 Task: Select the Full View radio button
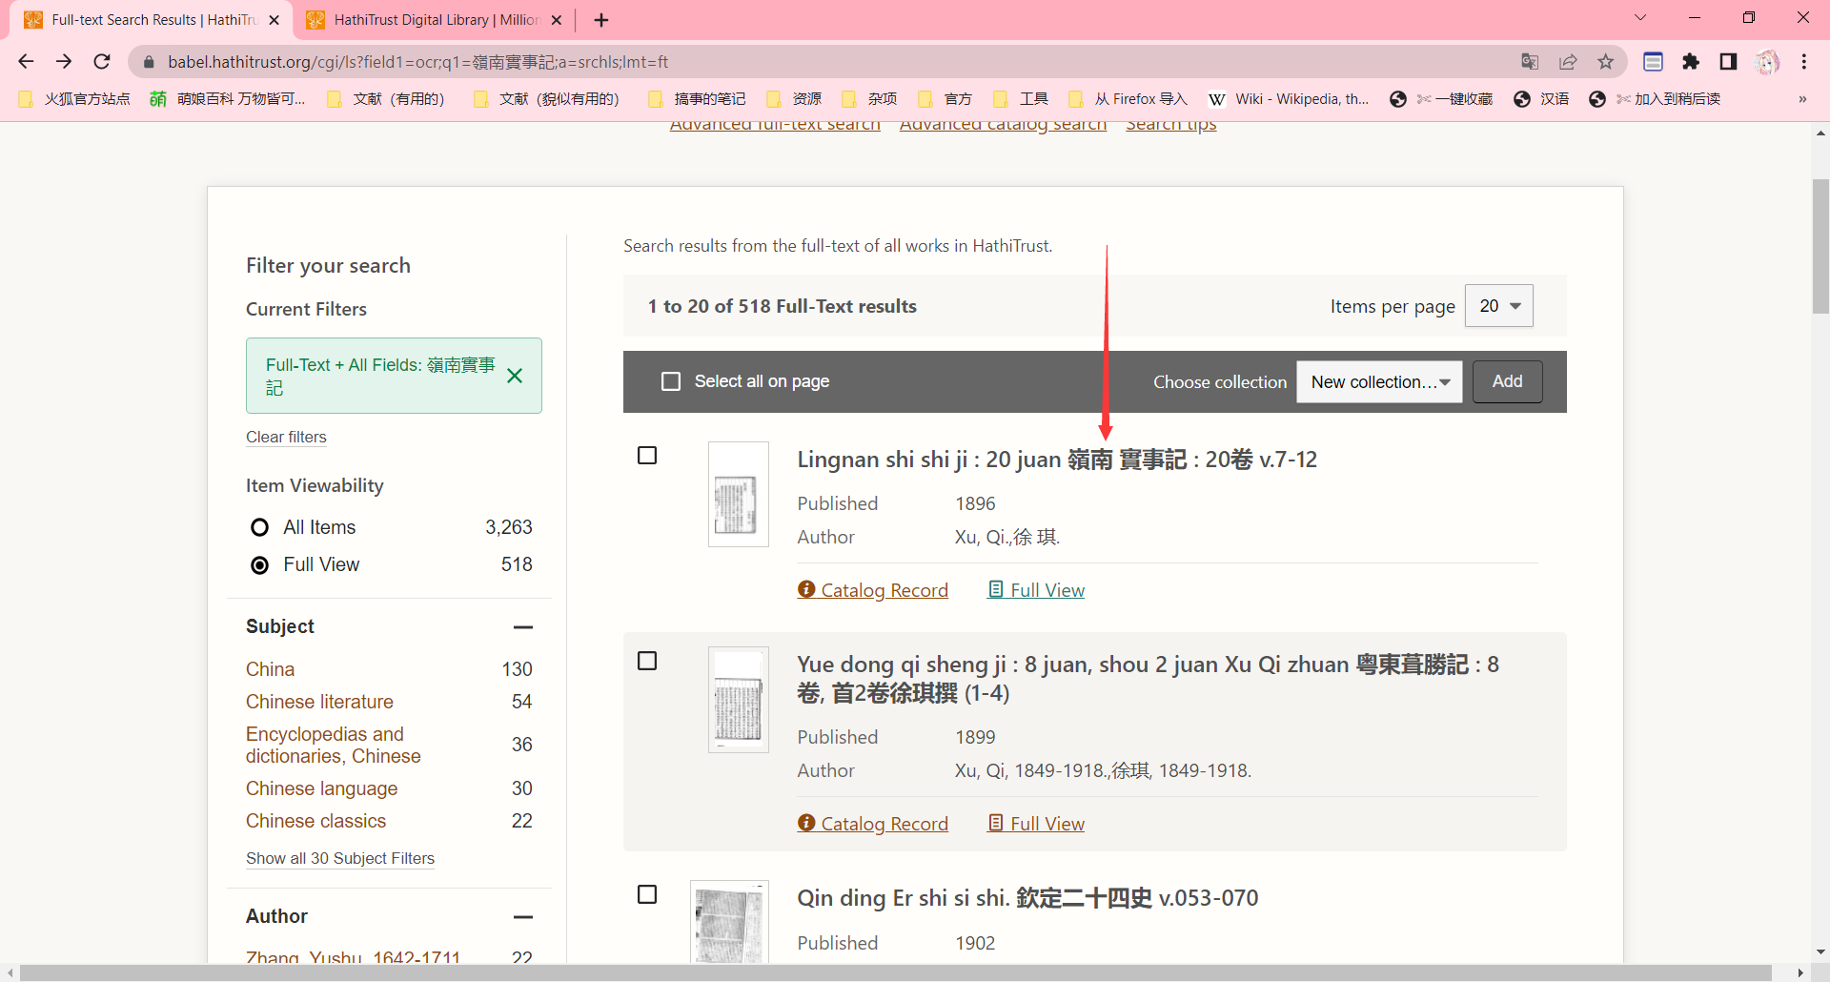pyautogui.click(x=259, y=565)
